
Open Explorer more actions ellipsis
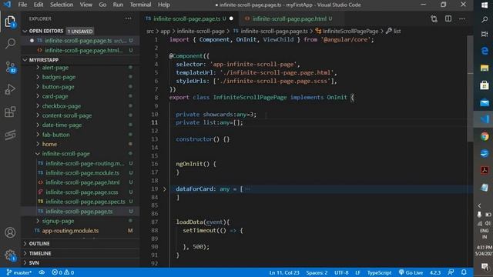coord(129,18)
